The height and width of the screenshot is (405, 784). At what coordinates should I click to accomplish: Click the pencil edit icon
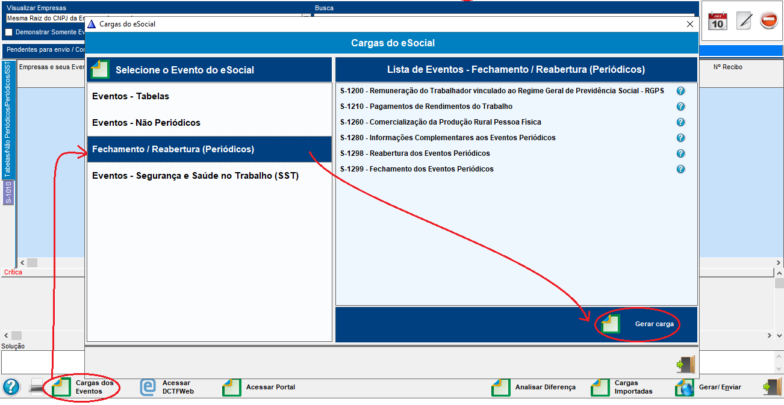tap(744, 20)
